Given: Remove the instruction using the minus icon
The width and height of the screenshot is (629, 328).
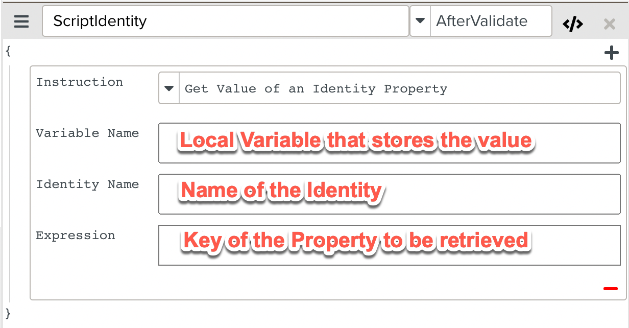Looking at the screenshot, I should tap(611, 288).
